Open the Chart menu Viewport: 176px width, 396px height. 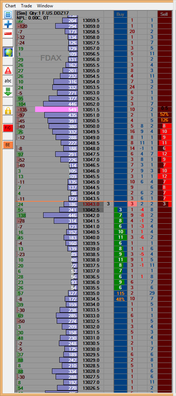10,6
